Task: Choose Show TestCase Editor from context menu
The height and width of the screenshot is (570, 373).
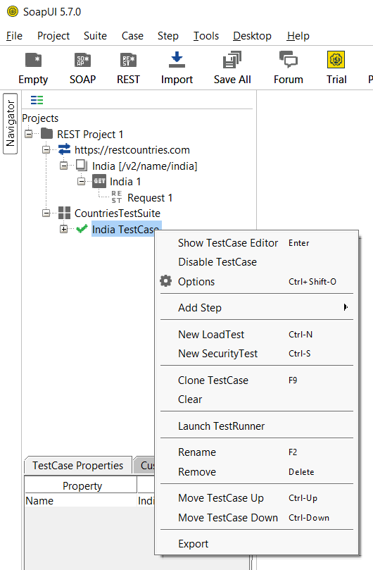Action: point(257,243)
